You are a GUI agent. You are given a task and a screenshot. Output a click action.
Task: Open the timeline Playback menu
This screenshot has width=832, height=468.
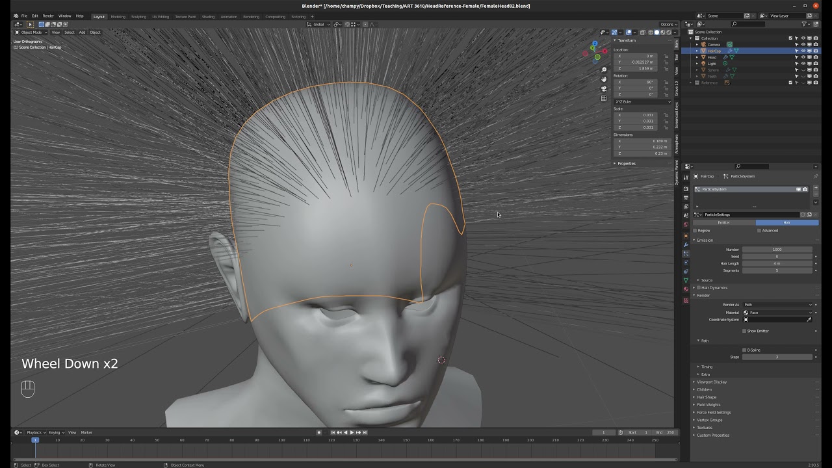tap(35, 432)
